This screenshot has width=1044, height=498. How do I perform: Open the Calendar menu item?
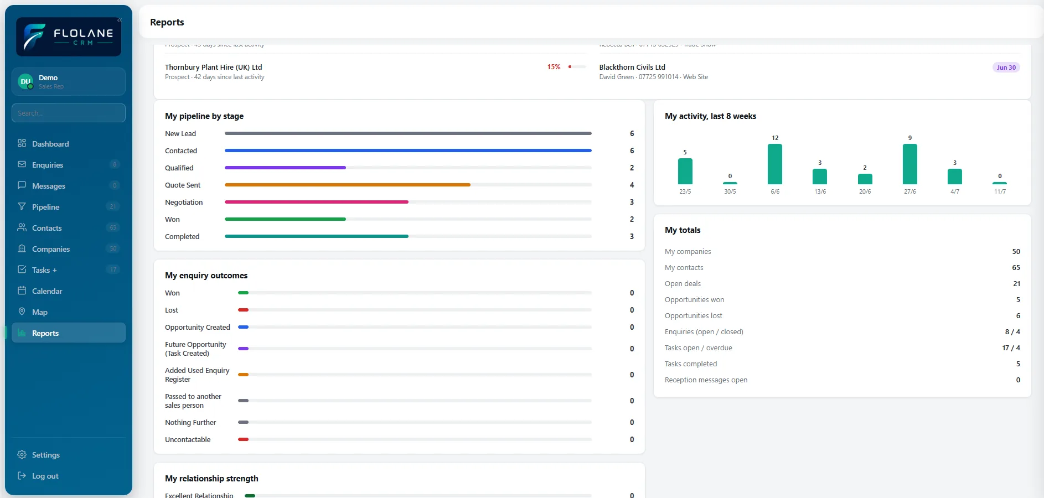(x=69, y=291)
